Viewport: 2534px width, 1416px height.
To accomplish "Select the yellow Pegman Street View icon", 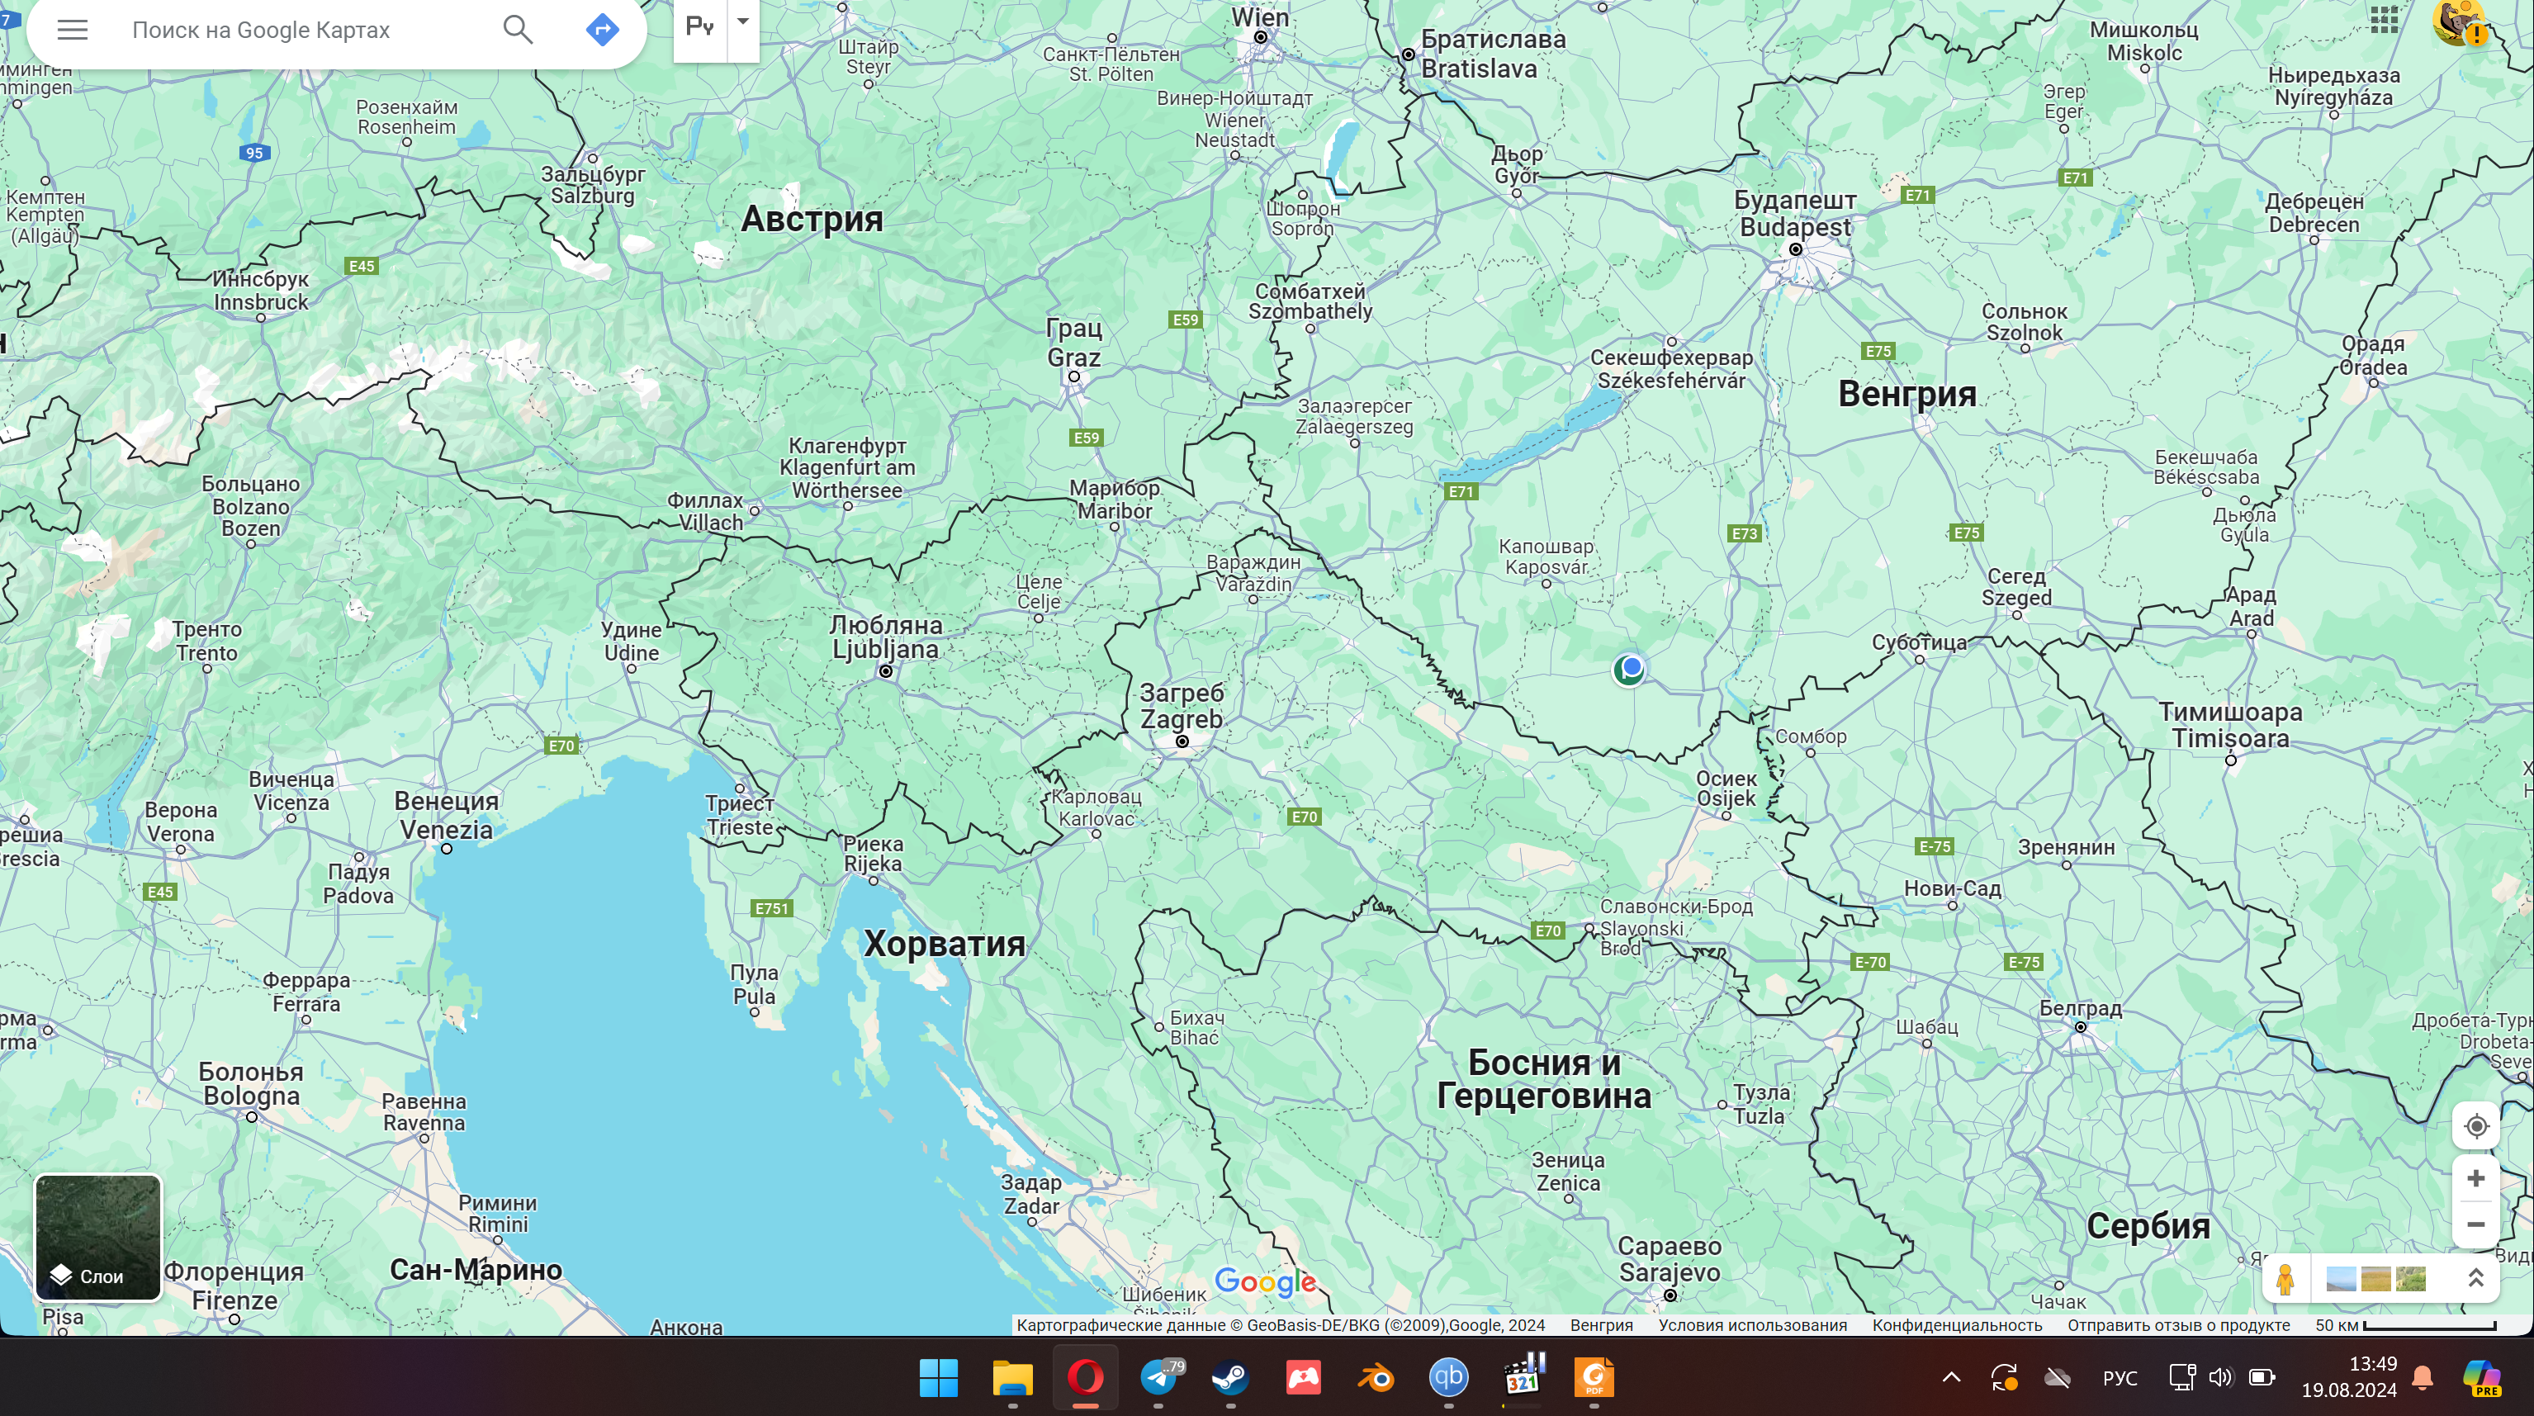I will coord(2285,1278).
